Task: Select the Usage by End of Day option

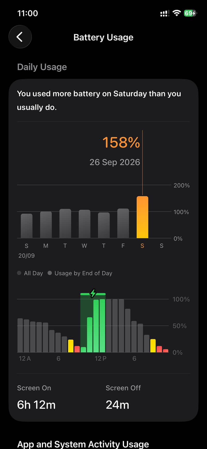Action: click(x=80, y=273)
